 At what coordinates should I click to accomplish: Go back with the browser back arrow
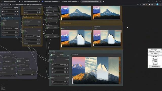click(2, 5)
